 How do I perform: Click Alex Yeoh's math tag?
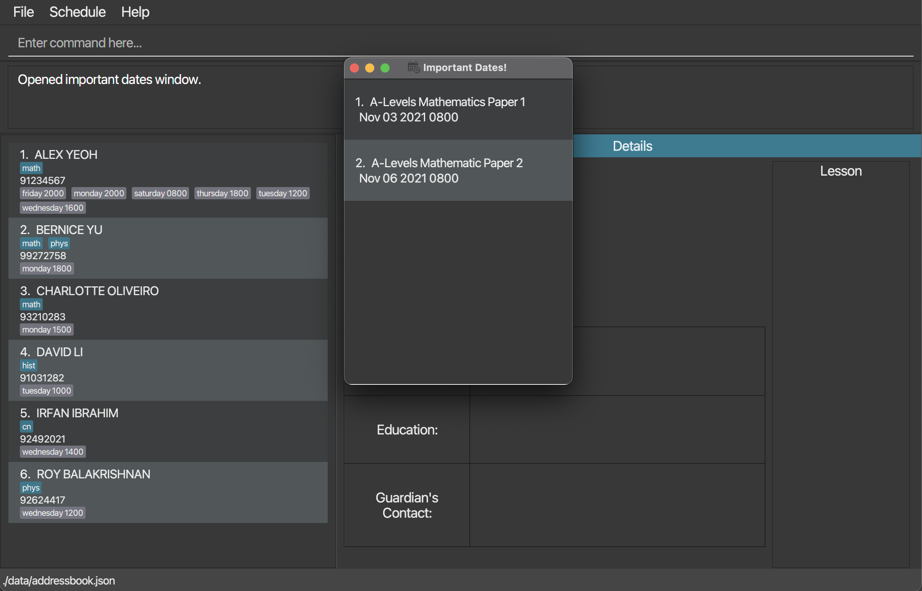(x=31, y=168)
